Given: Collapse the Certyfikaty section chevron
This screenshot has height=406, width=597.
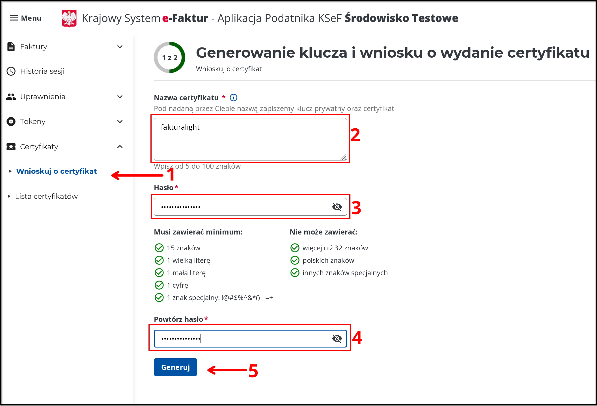Looking at the screenshot, I should tap(120, 147).
